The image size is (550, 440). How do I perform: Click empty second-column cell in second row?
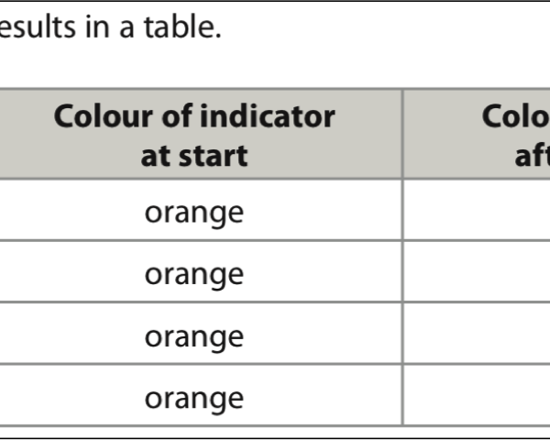[477, 271]
